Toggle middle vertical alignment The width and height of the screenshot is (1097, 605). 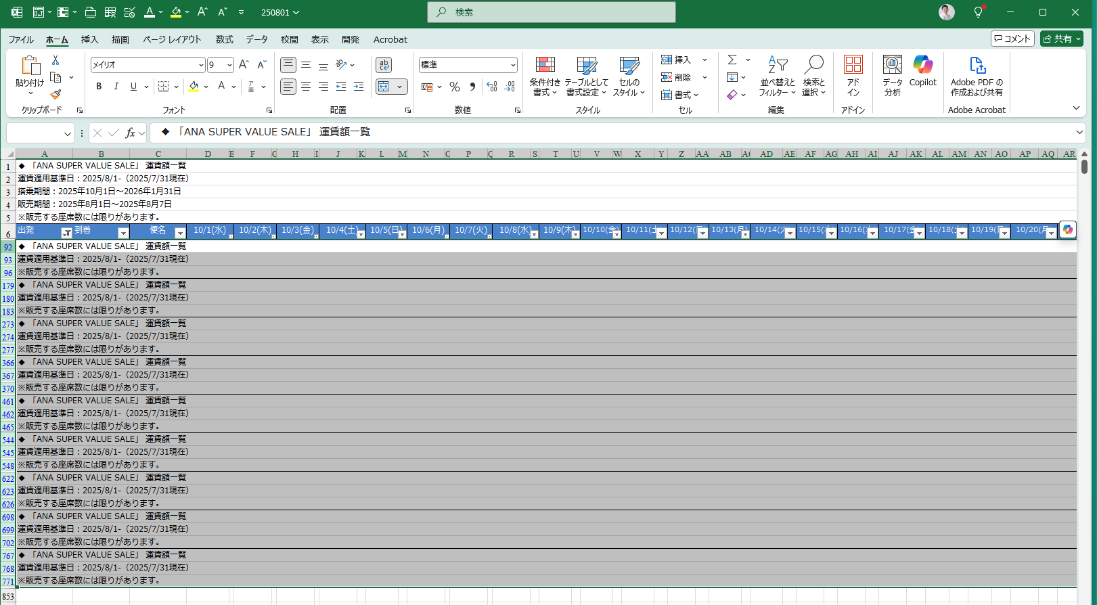tap(306, 65)
